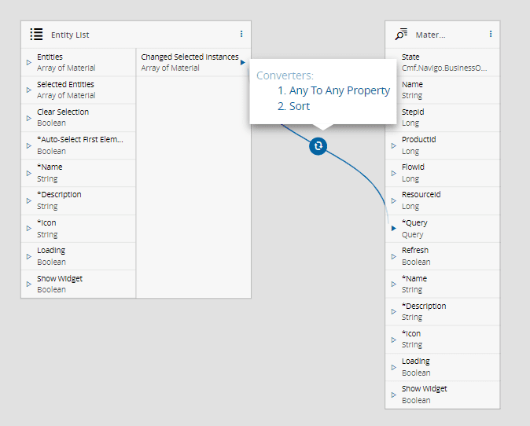Screen dimensions: 530x426
Task: Click the Entities input port arrow
Action: pyautogui.click(x=29, y=62)
